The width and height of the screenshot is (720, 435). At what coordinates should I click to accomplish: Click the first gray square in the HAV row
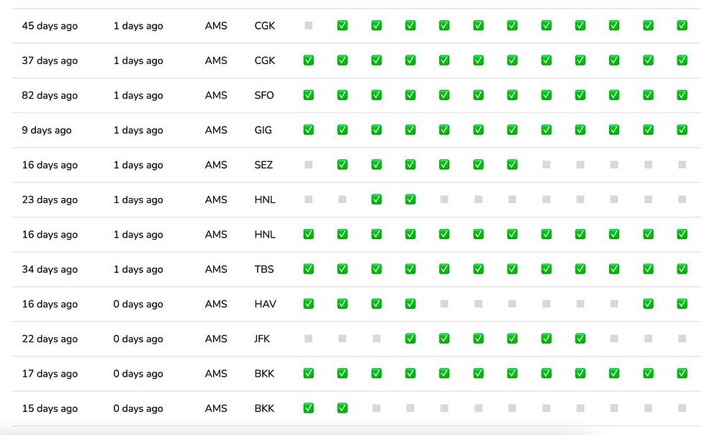coord(444,304)
